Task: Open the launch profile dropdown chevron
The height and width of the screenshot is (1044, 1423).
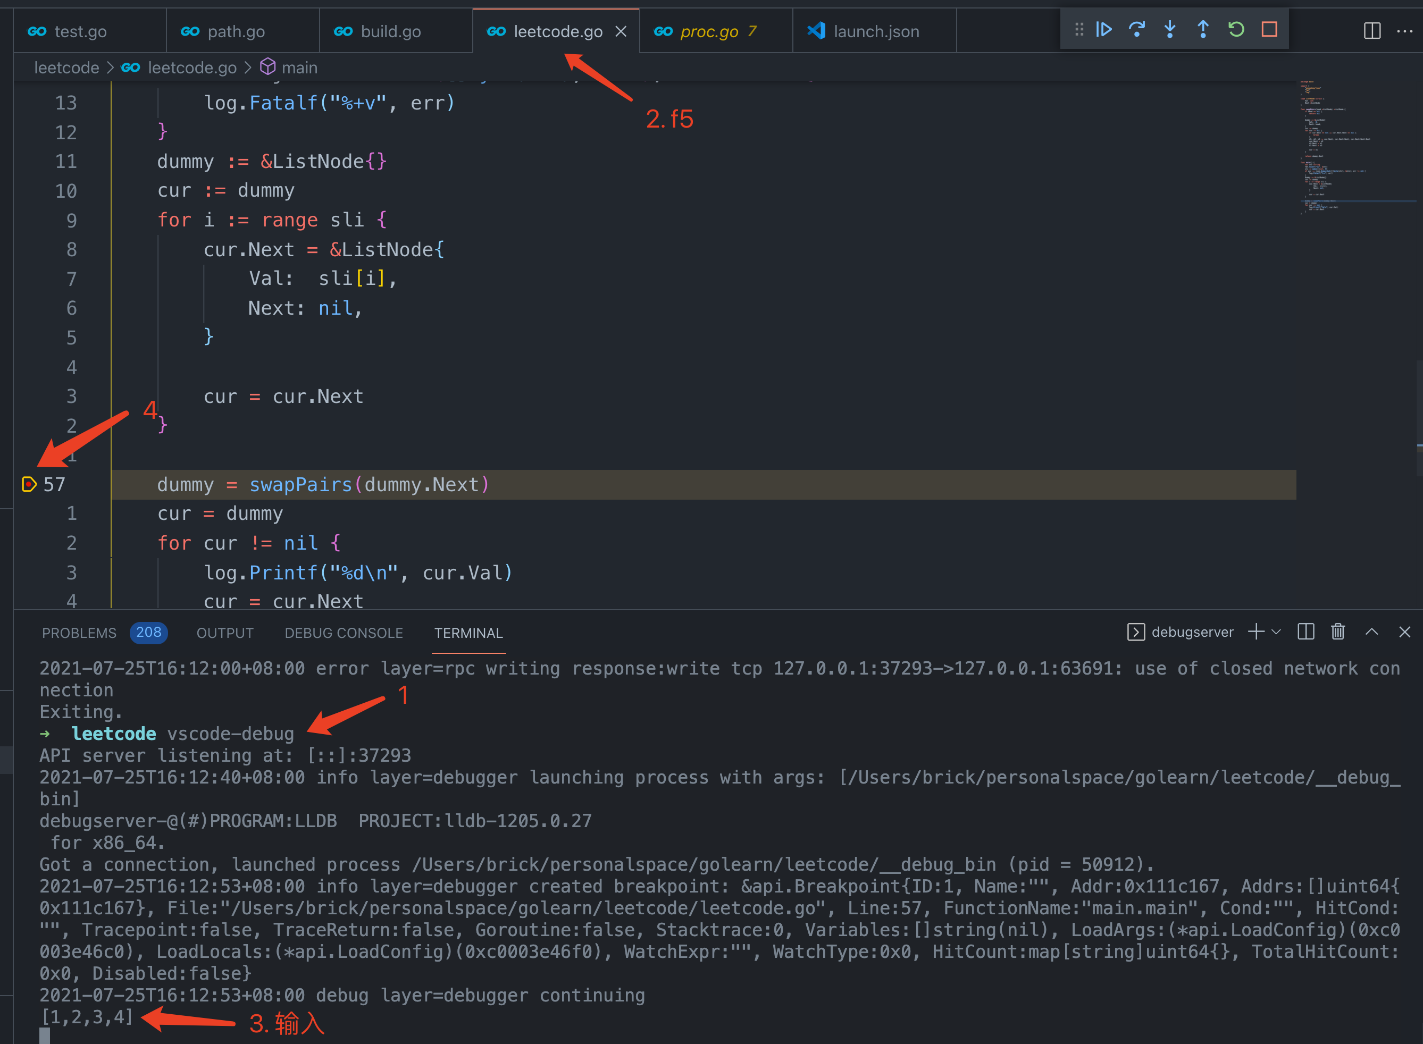Action: (1276, 632)
